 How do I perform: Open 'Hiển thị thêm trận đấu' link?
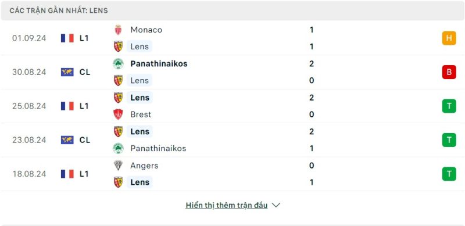227,205
